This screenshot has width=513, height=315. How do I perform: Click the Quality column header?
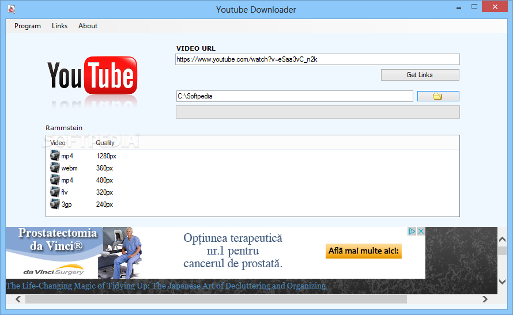pos(105,143)
